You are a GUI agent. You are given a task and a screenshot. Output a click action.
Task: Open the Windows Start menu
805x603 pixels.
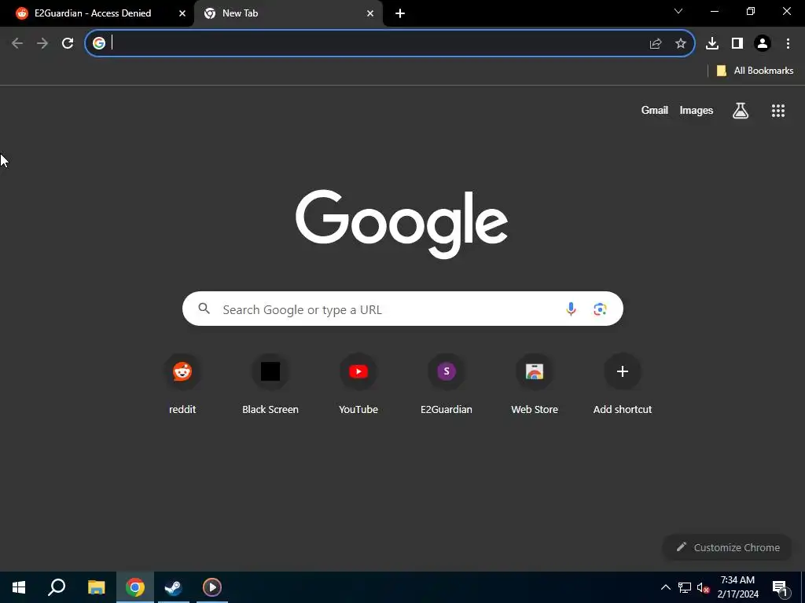coord(19,587)
